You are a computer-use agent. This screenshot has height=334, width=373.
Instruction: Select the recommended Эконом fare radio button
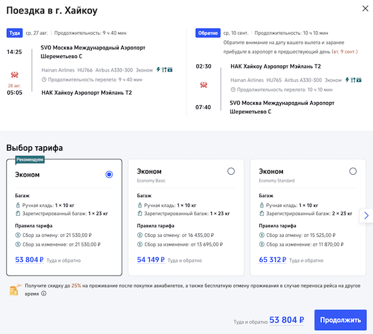[x=109, y=175]
